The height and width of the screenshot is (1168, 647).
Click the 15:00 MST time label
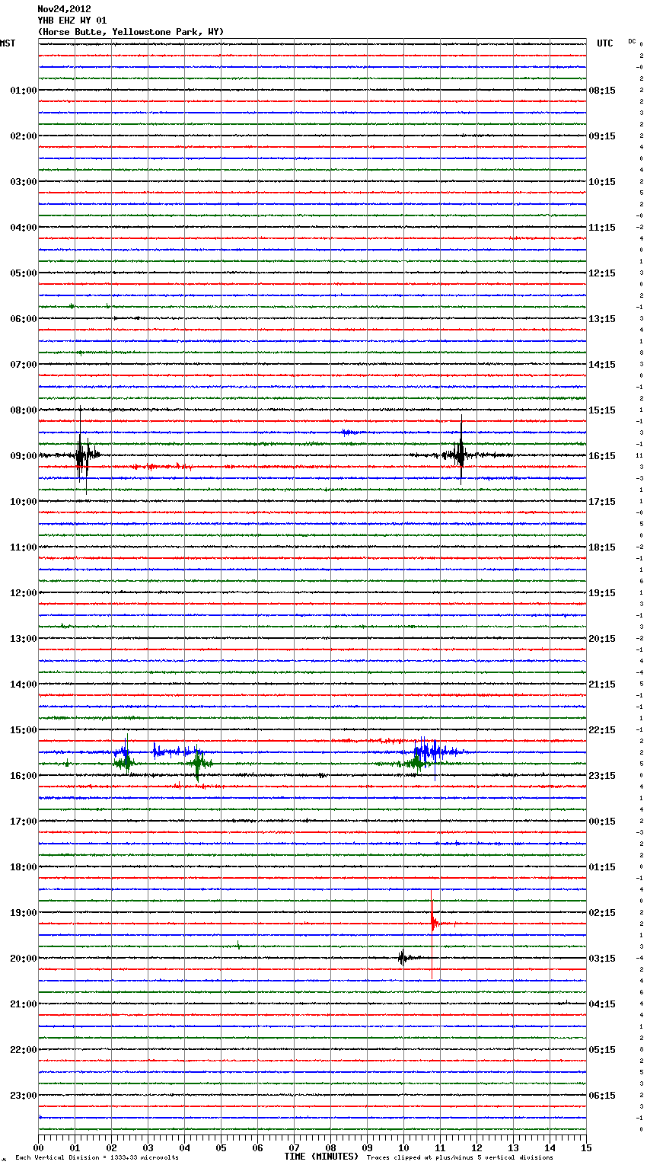pyautogui.click(x=23, y=730)
